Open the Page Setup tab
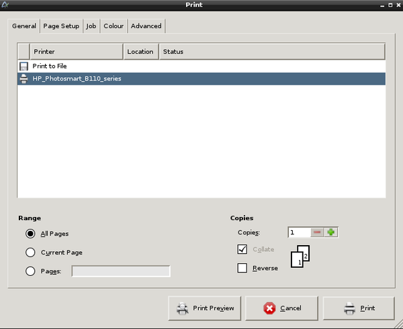 61,26
